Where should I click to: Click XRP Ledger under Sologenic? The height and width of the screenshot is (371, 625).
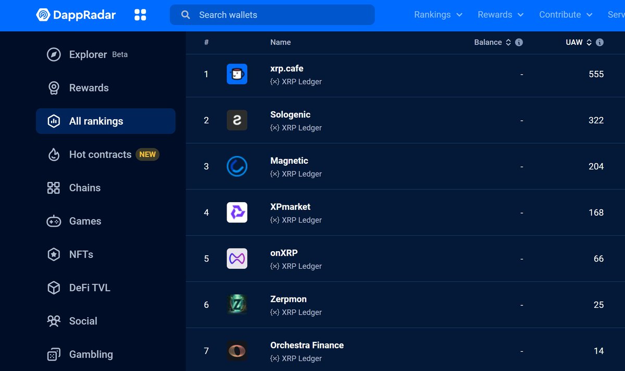(x=296, y=128)
